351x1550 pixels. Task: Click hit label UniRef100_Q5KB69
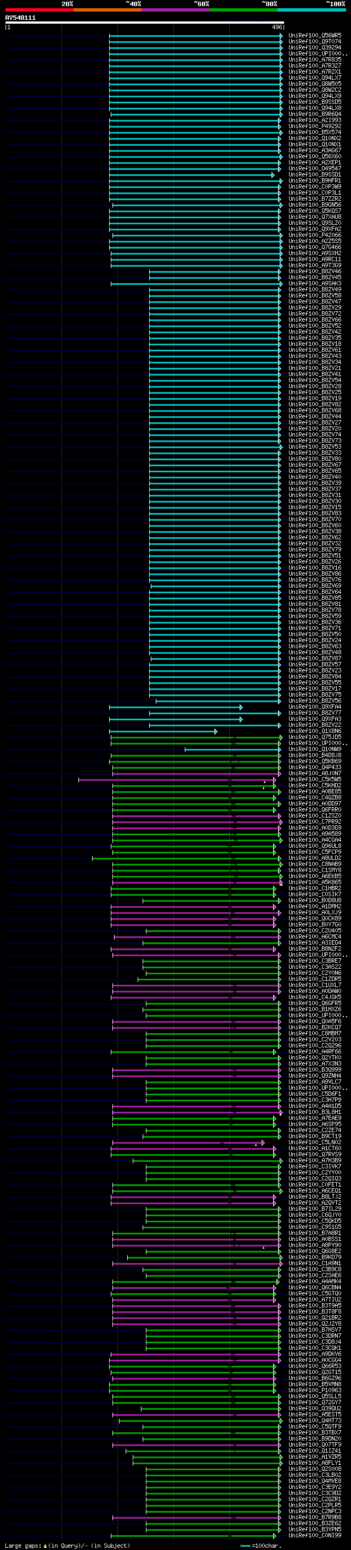(315, 761)
